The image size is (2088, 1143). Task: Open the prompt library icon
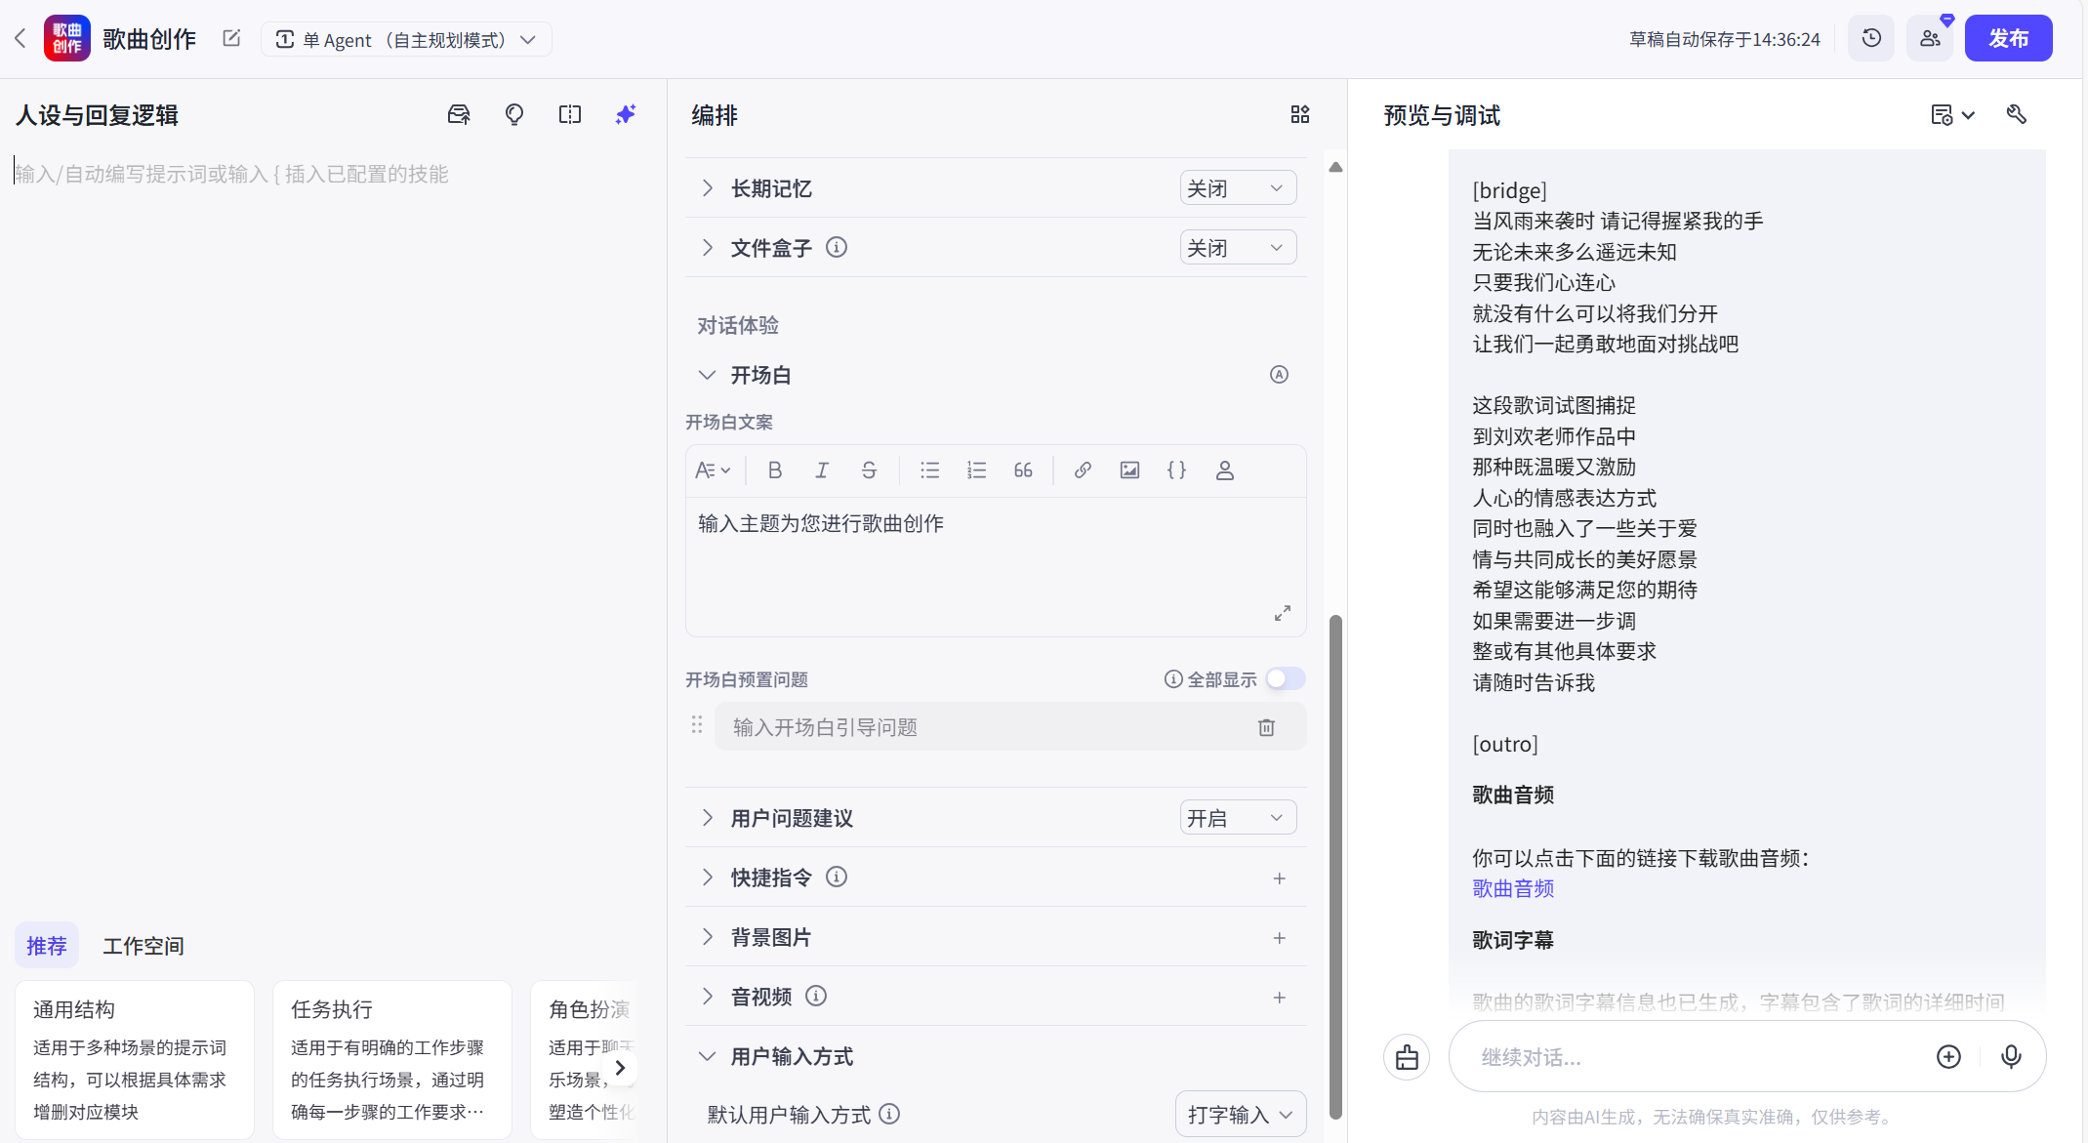[x=459, y=115]
